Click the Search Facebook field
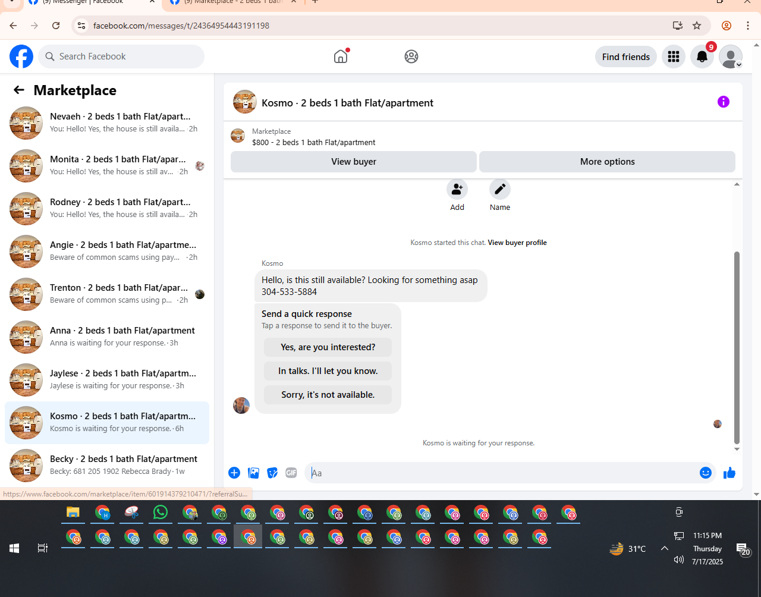The height and width of the screenshot is (597, 761). [121, 56]
